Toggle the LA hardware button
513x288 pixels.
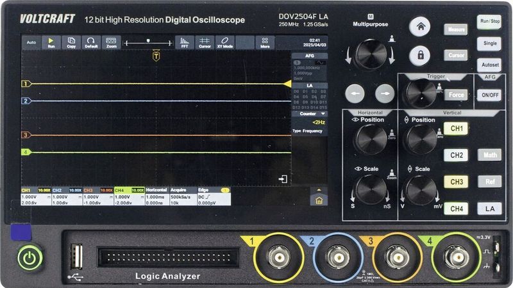click(x=490, y=209)
